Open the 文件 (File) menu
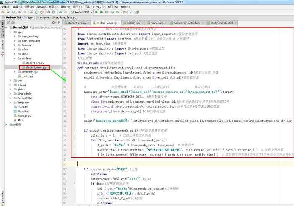 [x=5, y=7]
